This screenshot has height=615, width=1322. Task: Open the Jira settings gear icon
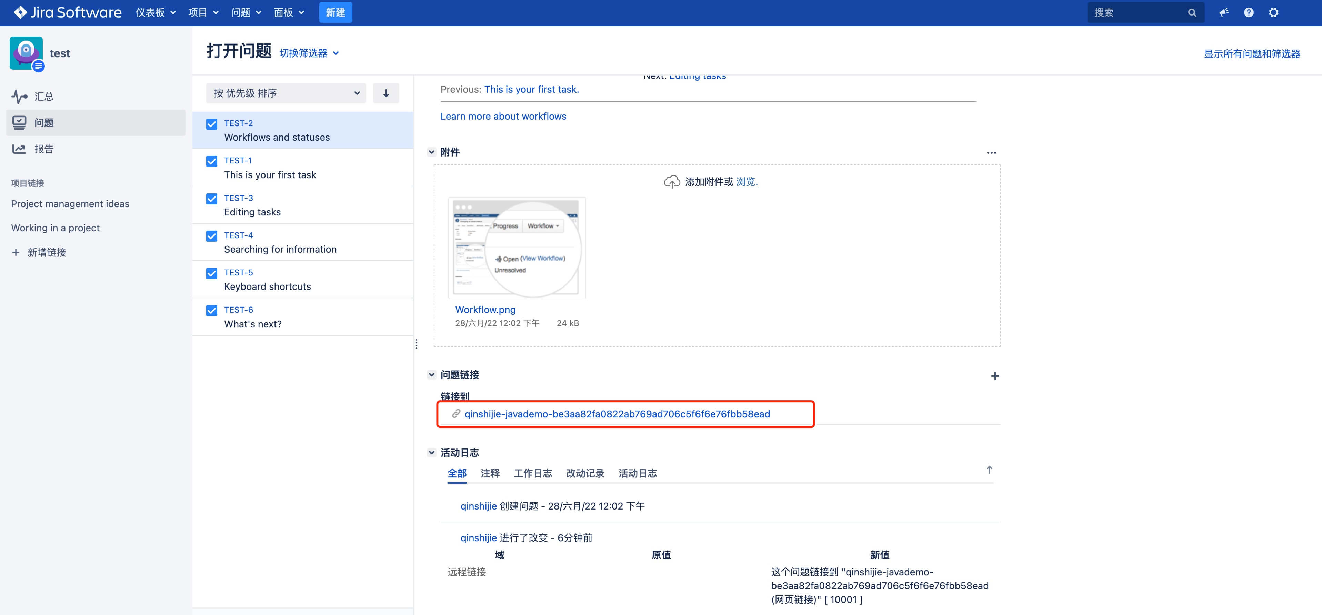(1274, 12)
